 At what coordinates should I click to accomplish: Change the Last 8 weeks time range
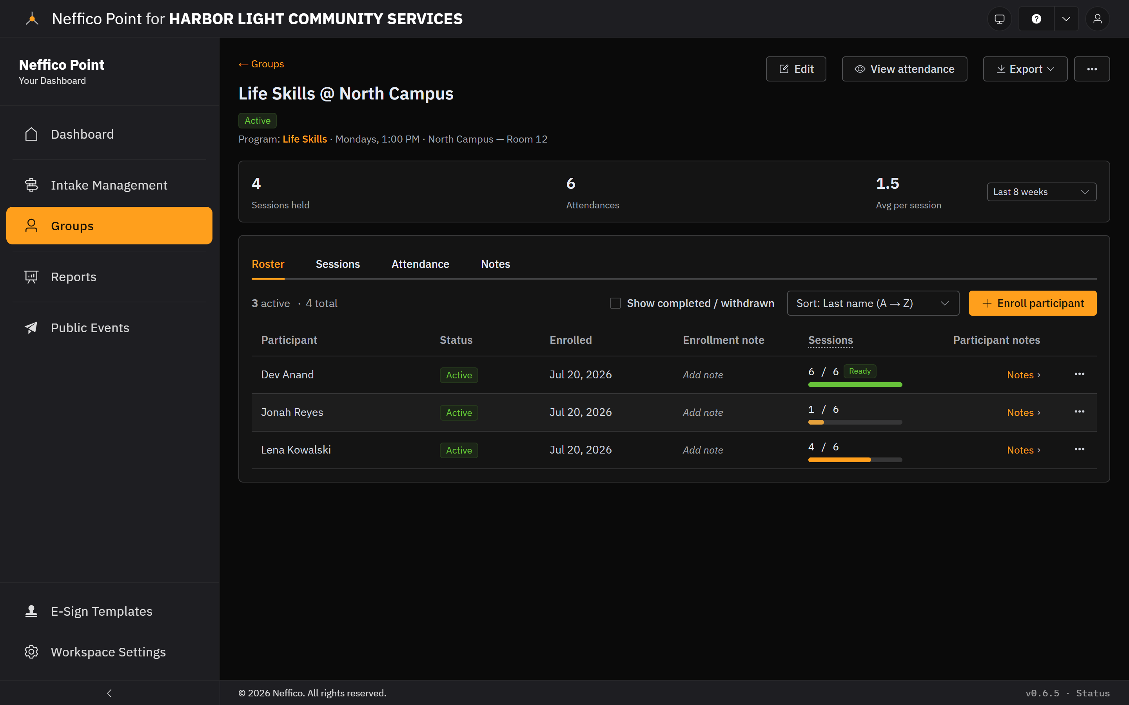(x=1041, y=192)
